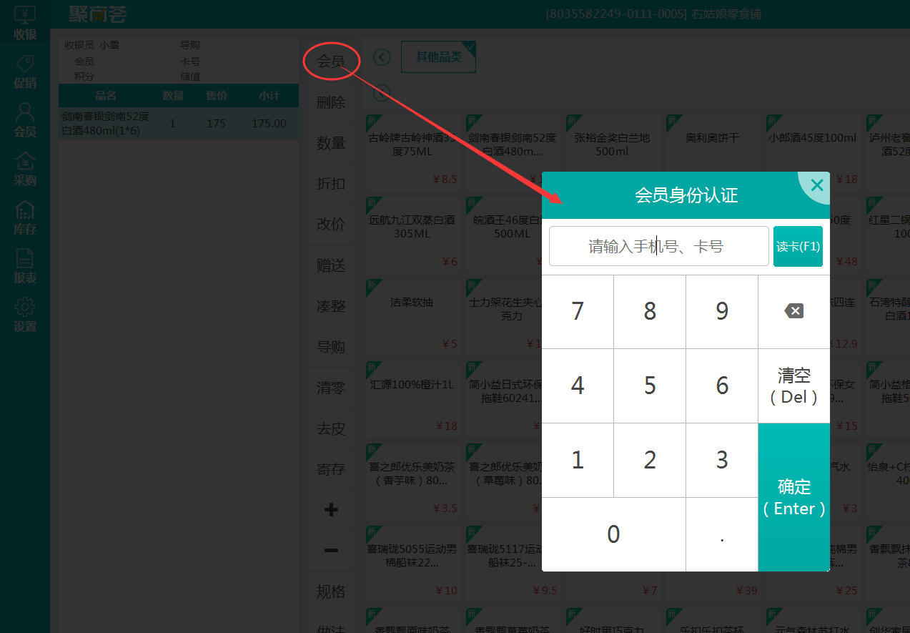Select the 喜瑞珑5055运动男棉船袜 tile
This screenshot has width=910, height=633.
pos(412,563)
